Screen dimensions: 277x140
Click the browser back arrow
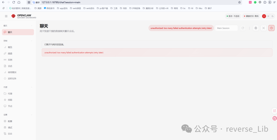3,2
